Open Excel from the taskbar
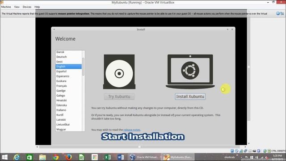 click(108, 157)
